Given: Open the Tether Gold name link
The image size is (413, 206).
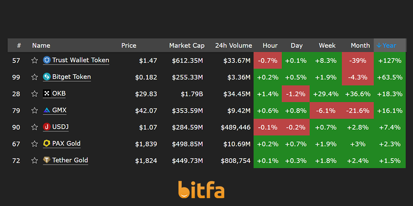Looking at the screenshot, I should pyautogui.click(x=70, y=160).
